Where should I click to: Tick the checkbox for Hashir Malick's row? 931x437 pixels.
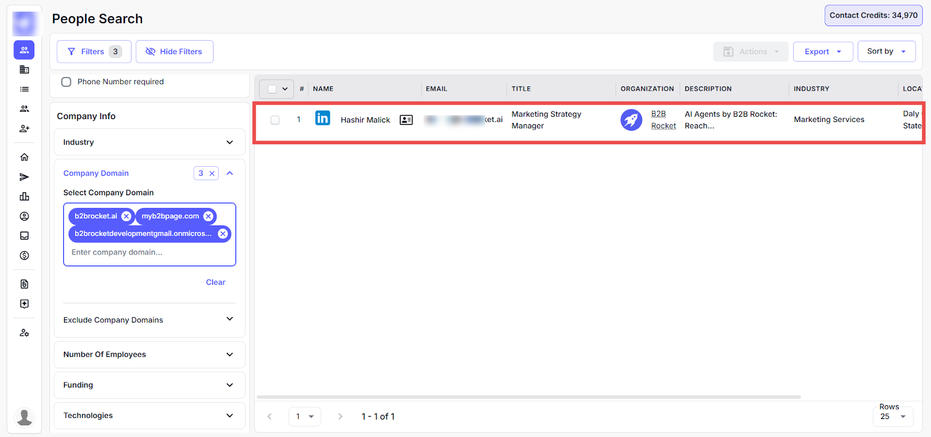coord(275,120)
